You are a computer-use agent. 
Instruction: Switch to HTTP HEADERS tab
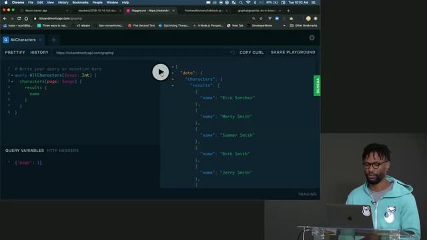pos(63,151)
